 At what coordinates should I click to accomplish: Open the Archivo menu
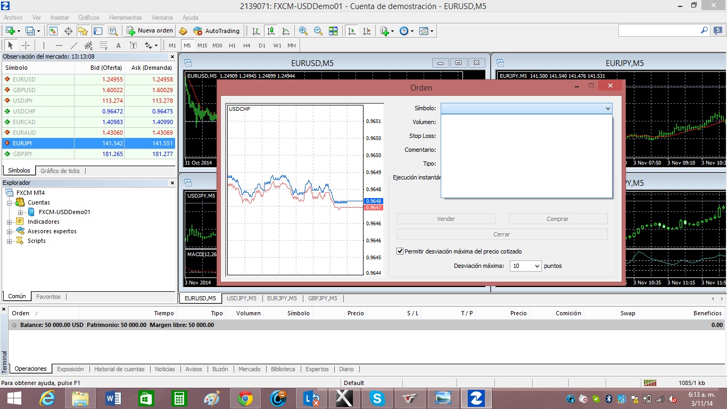pyautogui.click(x=13, y=18)
